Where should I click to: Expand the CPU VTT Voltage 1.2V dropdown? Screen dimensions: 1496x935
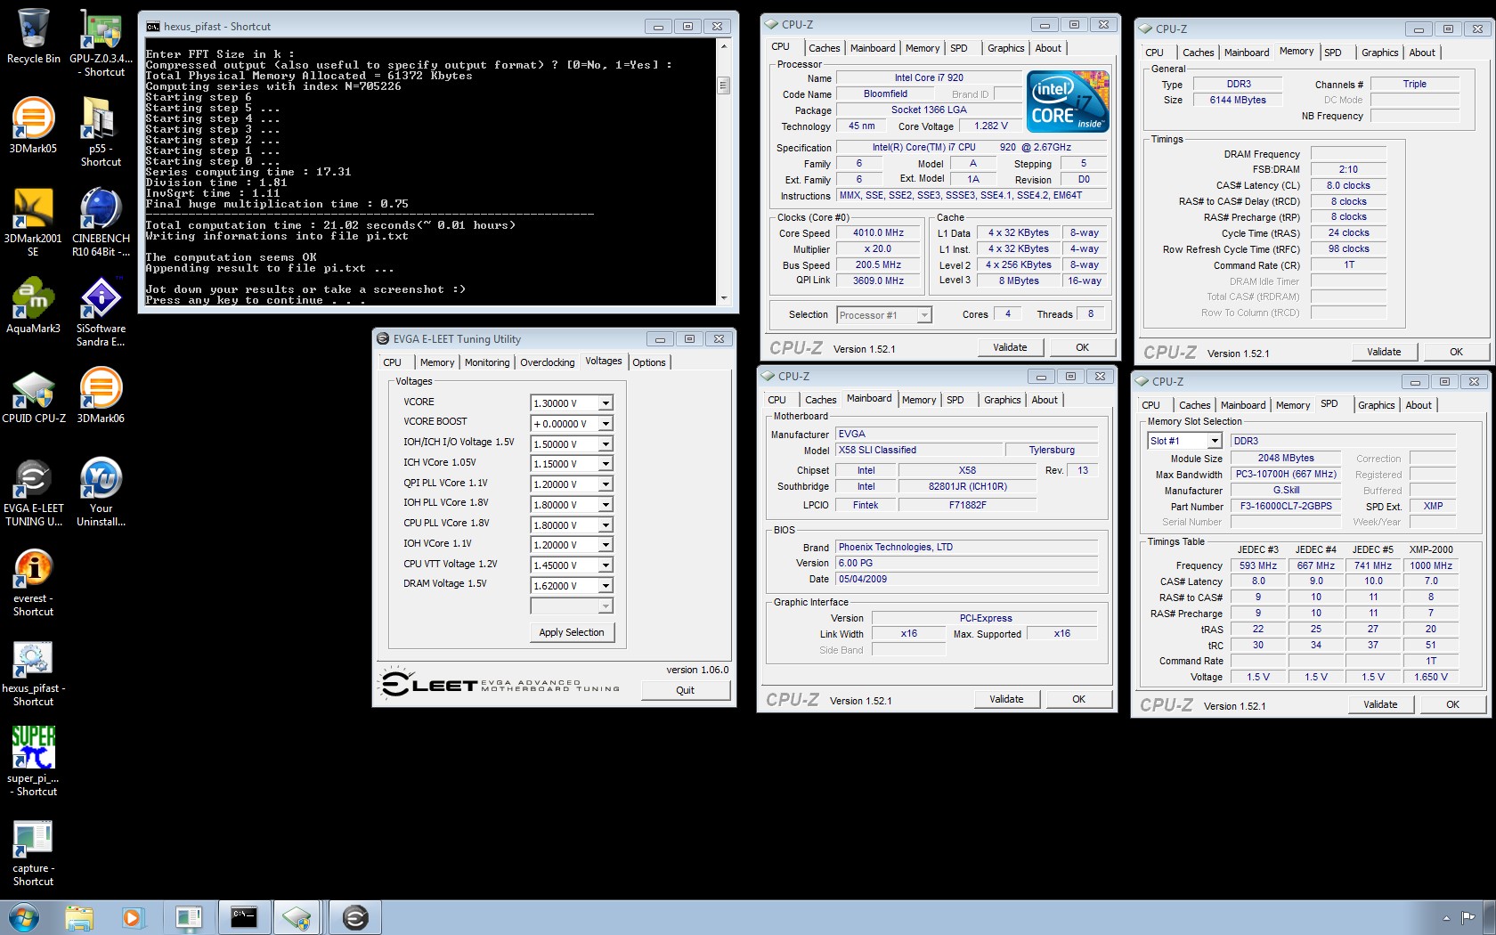tap(606, 565)
